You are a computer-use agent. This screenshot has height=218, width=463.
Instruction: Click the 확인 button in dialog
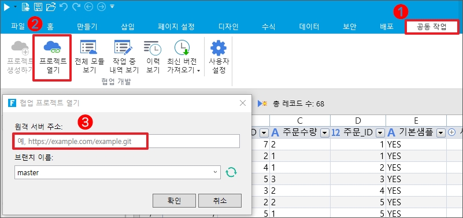pyautogui.click(x=174, y=201)
